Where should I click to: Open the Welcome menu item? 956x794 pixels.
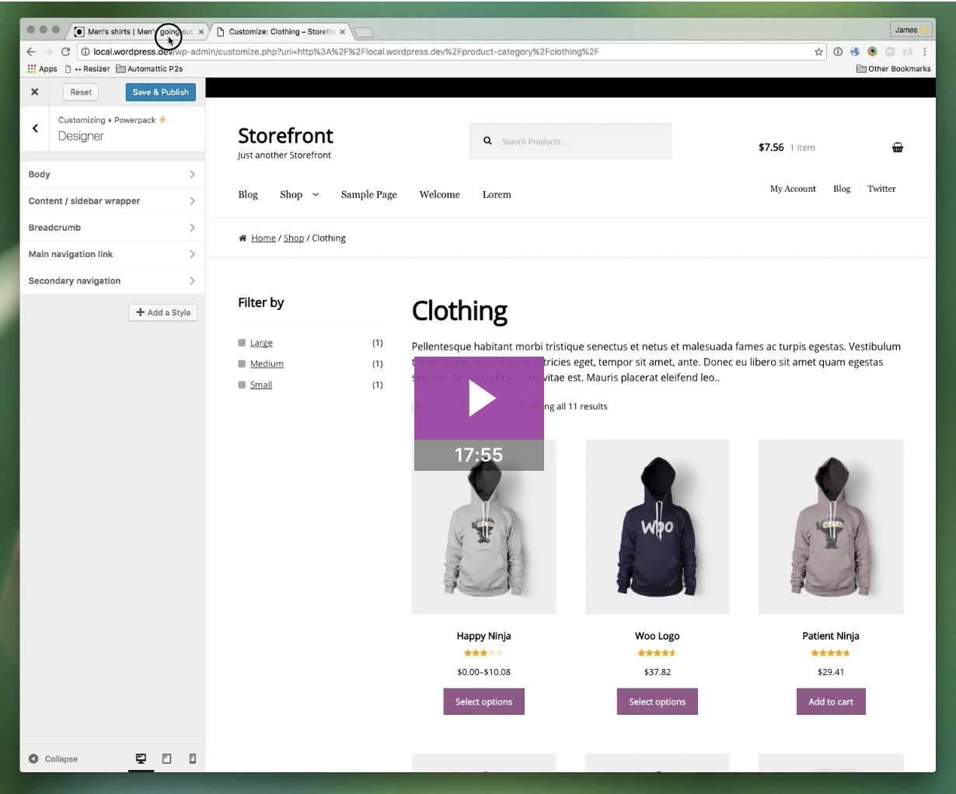[440, 195]
